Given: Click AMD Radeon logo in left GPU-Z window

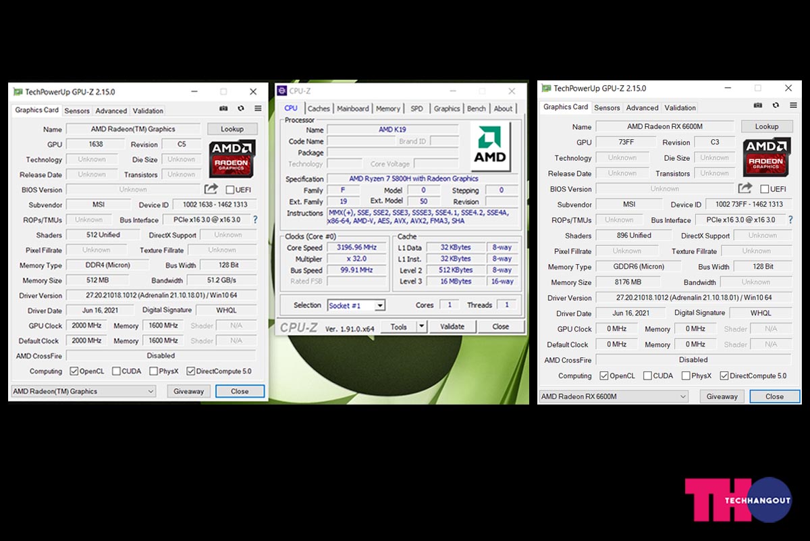Looking at the screenshot, I should (x=232, y=159).
